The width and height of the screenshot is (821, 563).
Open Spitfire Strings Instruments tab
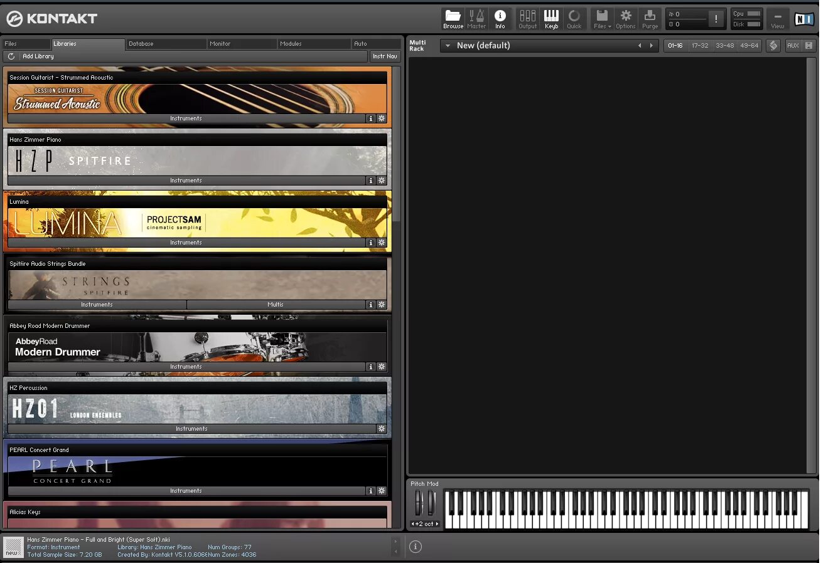97,305
